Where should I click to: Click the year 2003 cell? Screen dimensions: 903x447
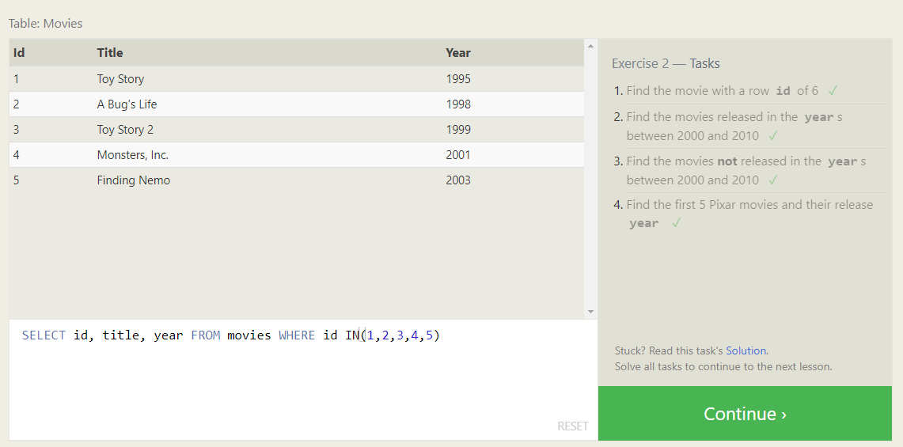pos(458,180)
